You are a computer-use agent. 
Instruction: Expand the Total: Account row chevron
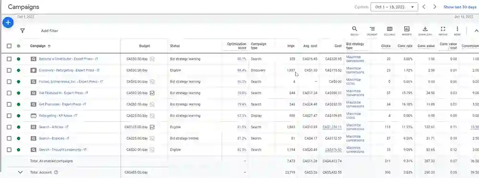click(20, 172)
